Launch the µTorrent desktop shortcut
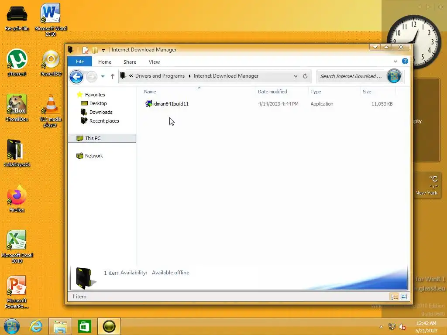The height and width of the screenshot is (335, 447). [x=17, y=63]
